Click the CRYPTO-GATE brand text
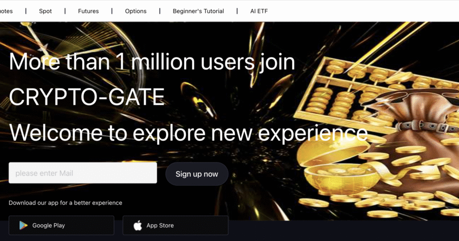This screenshot has height=241, width=459. coord(87,97)
